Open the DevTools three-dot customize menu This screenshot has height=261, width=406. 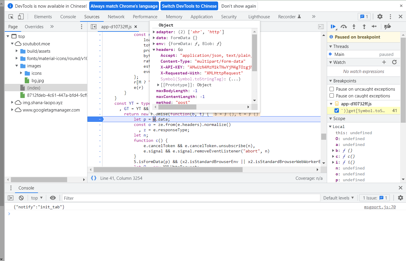pos(390,17)
